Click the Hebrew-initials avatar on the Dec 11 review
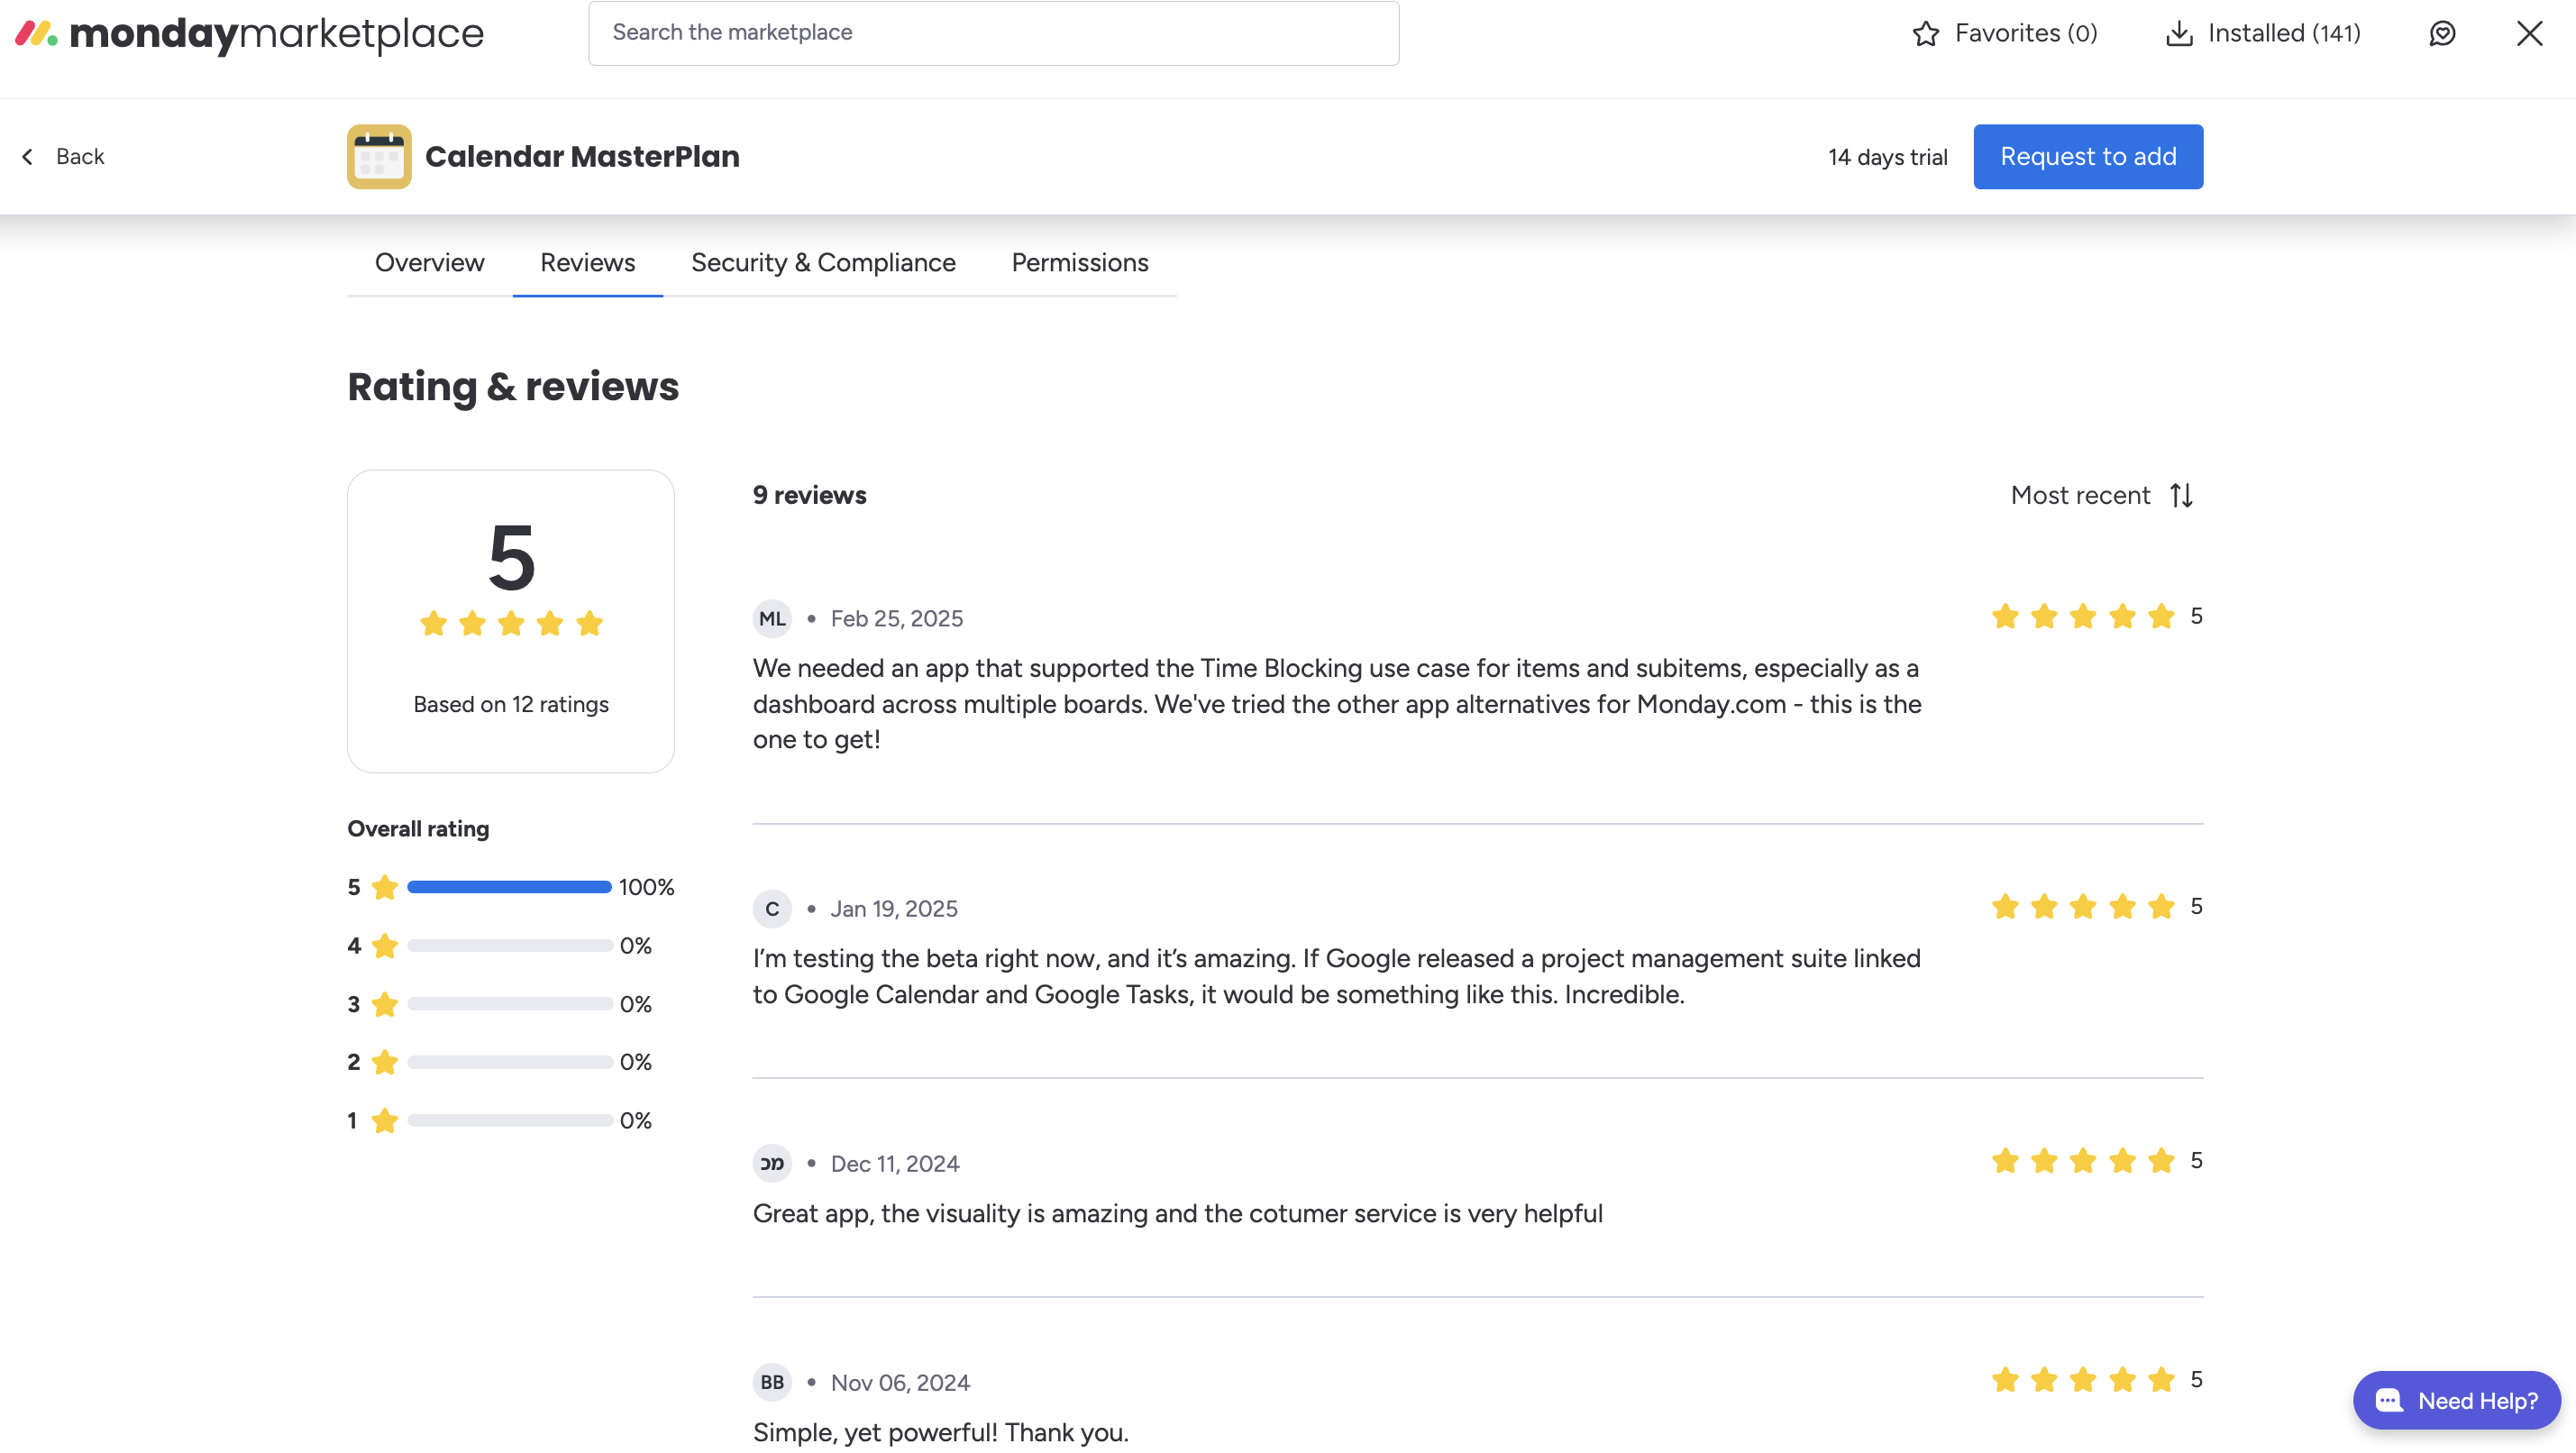2576x1453 pixels. pyautogui.click(x=772, y=1164)
